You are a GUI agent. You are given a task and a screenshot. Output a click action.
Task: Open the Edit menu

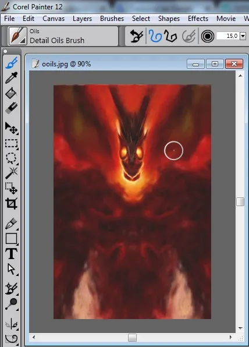pyautogui.click(x=29, y=19)
